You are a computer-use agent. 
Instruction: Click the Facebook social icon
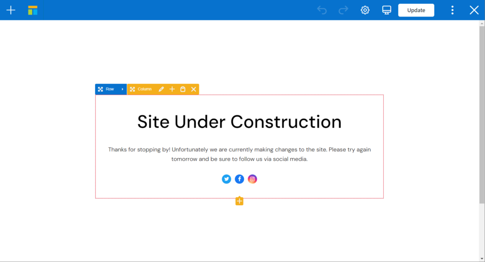click(x=239, y=179)
